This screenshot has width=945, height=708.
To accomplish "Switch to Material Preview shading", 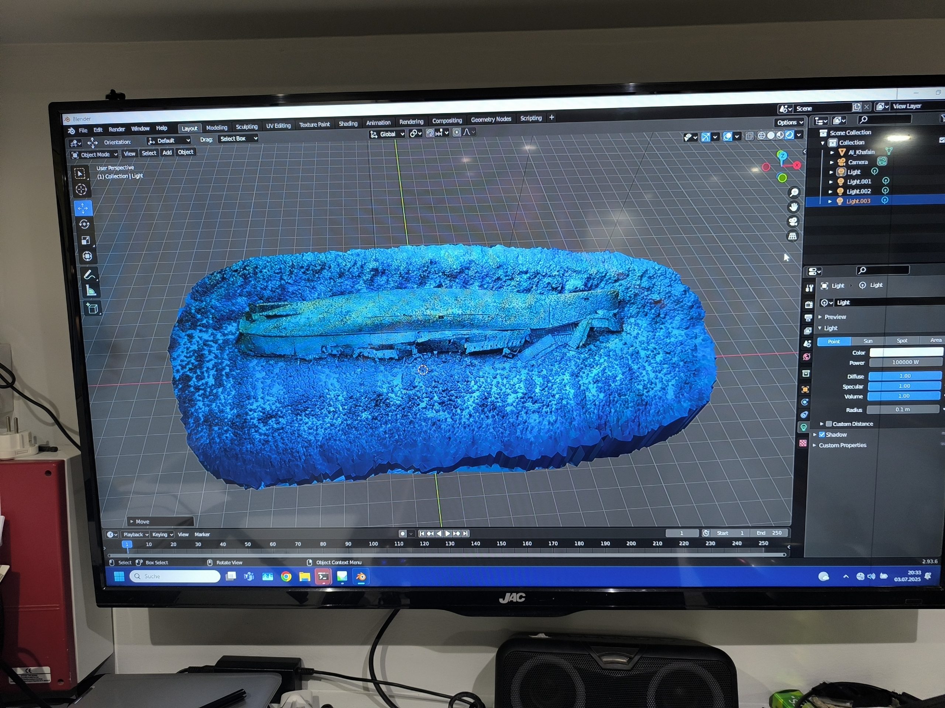I will (780, 135).
